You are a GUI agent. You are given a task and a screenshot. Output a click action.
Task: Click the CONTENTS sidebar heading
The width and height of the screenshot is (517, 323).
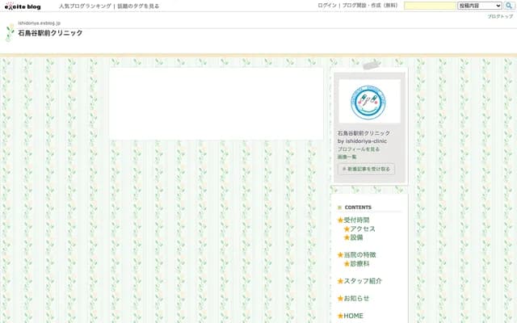pyautogui.click(x=358, y=208)
